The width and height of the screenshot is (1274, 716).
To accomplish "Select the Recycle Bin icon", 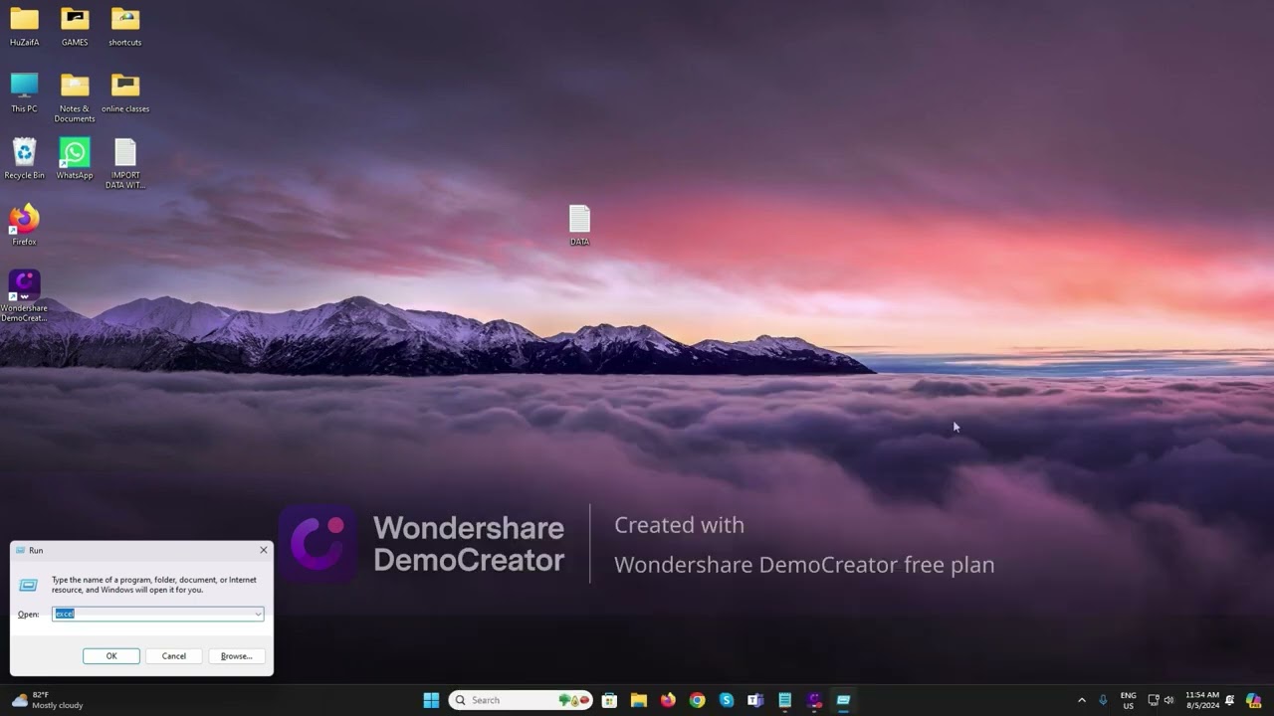I will (x=24, y=159).
